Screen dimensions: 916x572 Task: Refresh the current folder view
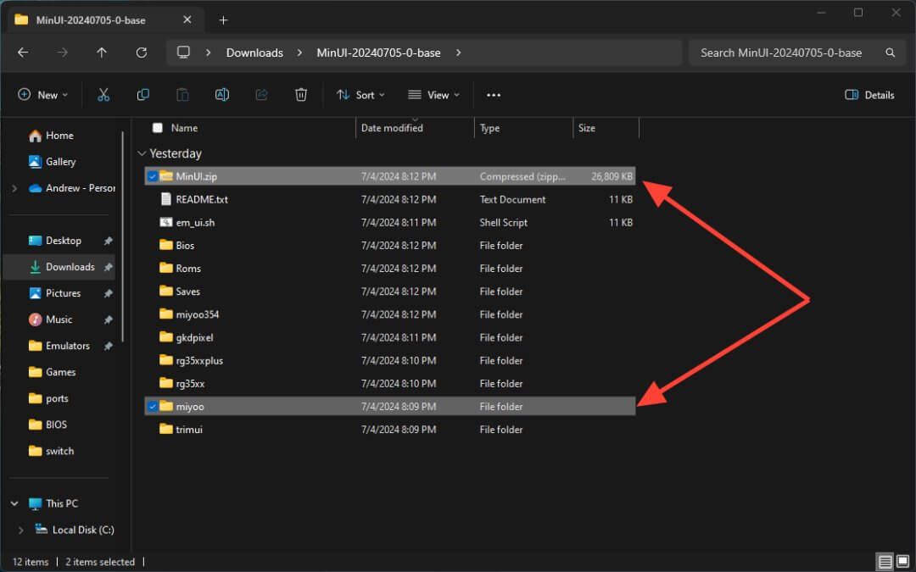[142, 53]
